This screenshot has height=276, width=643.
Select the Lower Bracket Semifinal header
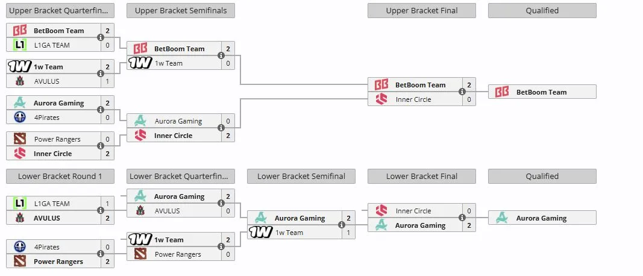(x=301, y=177)
